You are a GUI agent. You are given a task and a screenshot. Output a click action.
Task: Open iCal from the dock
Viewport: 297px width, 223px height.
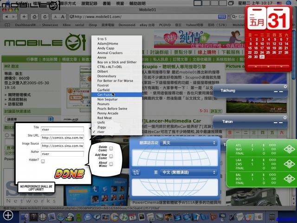[133, 217]
